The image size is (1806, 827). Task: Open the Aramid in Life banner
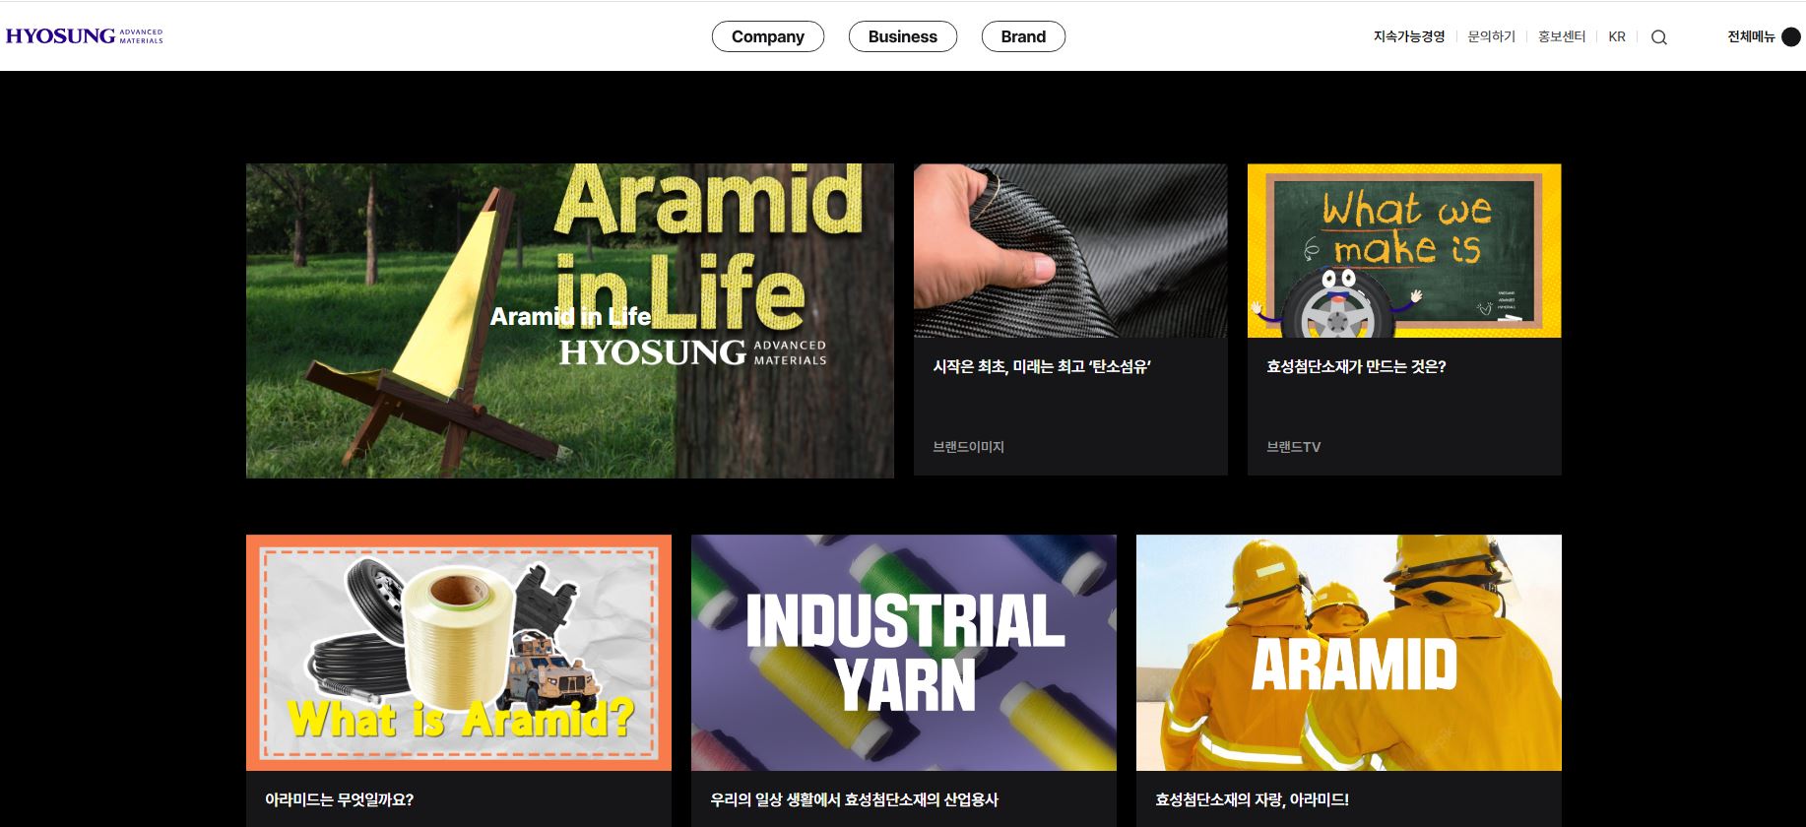click(x=570, y=321)
